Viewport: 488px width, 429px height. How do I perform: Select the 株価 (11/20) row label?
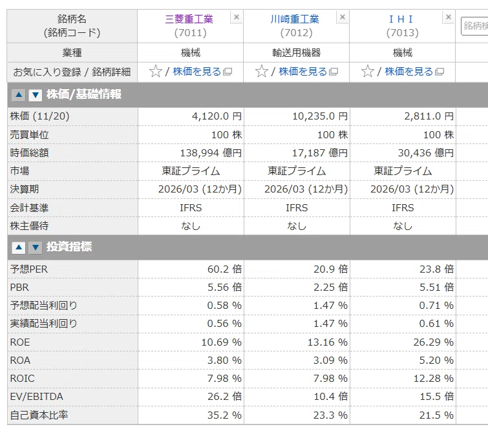[40, 116]
